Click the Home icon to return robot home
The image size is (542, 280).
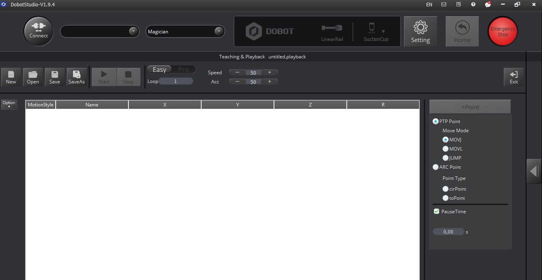pos(462,31)
